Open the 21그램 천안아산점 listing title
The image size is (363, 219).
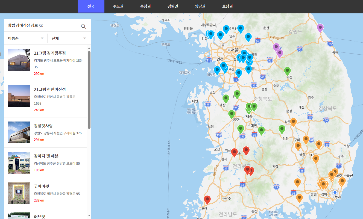pyautogui.click(x=50, y=89)
